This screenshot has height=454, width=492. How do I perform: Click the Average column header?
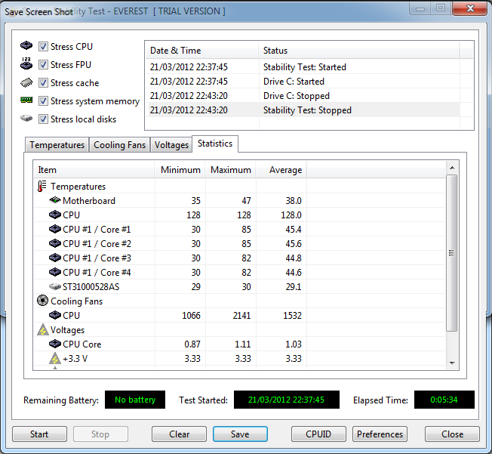coord(281,170)
